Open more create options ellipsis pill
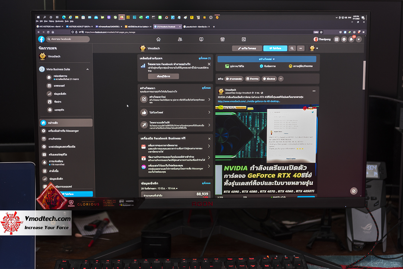Screen dimensions: 403x269 click(x=281, y=79)
